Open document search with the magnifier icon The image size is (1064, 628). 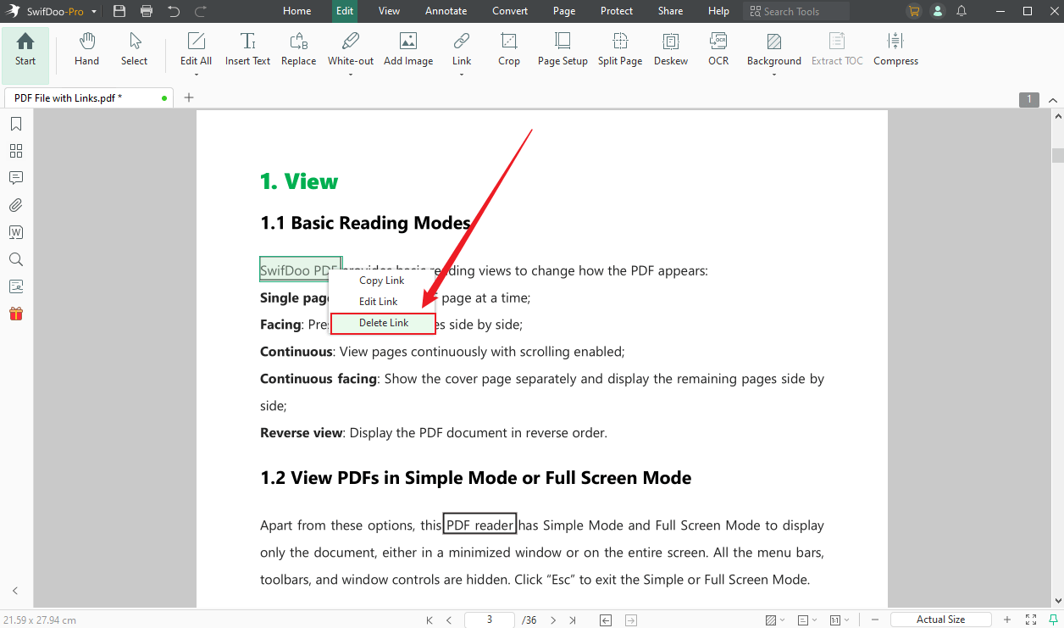[x=15, y=259]
